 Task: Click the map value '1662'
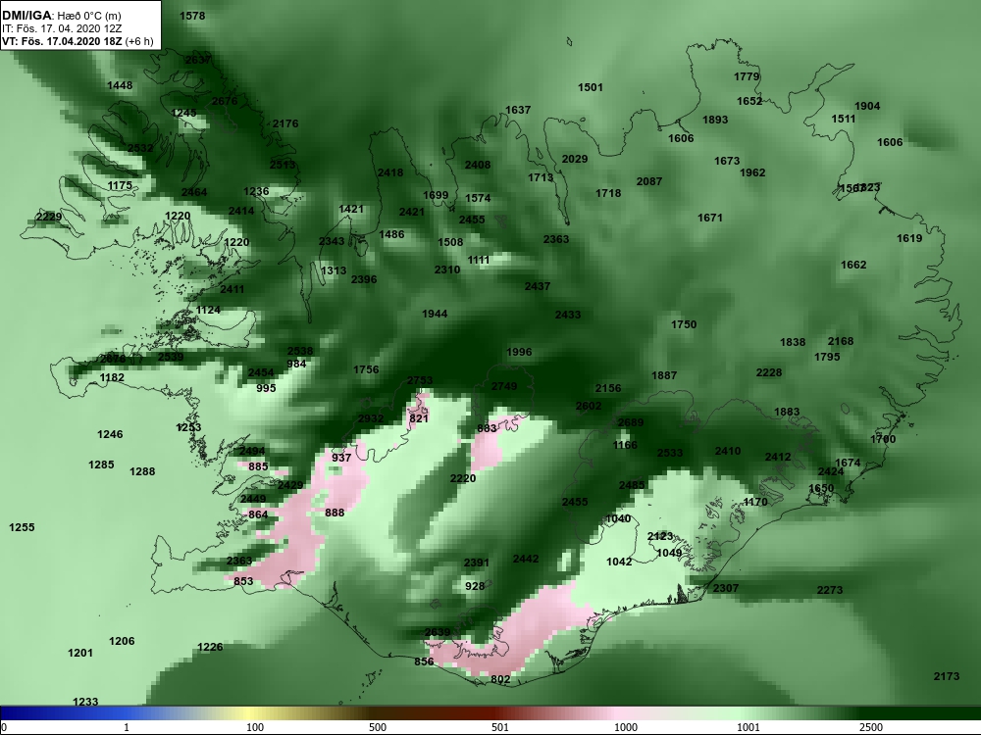pos(853,265)
